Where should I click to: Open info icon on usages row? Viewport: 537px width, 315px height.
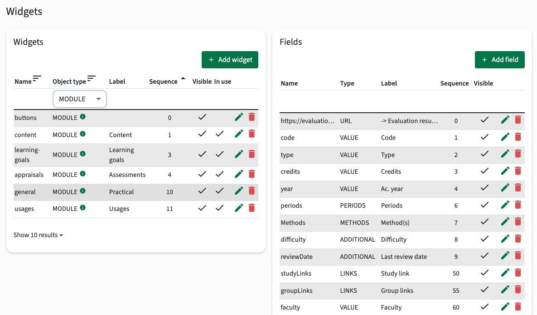[x=82, y=208]
